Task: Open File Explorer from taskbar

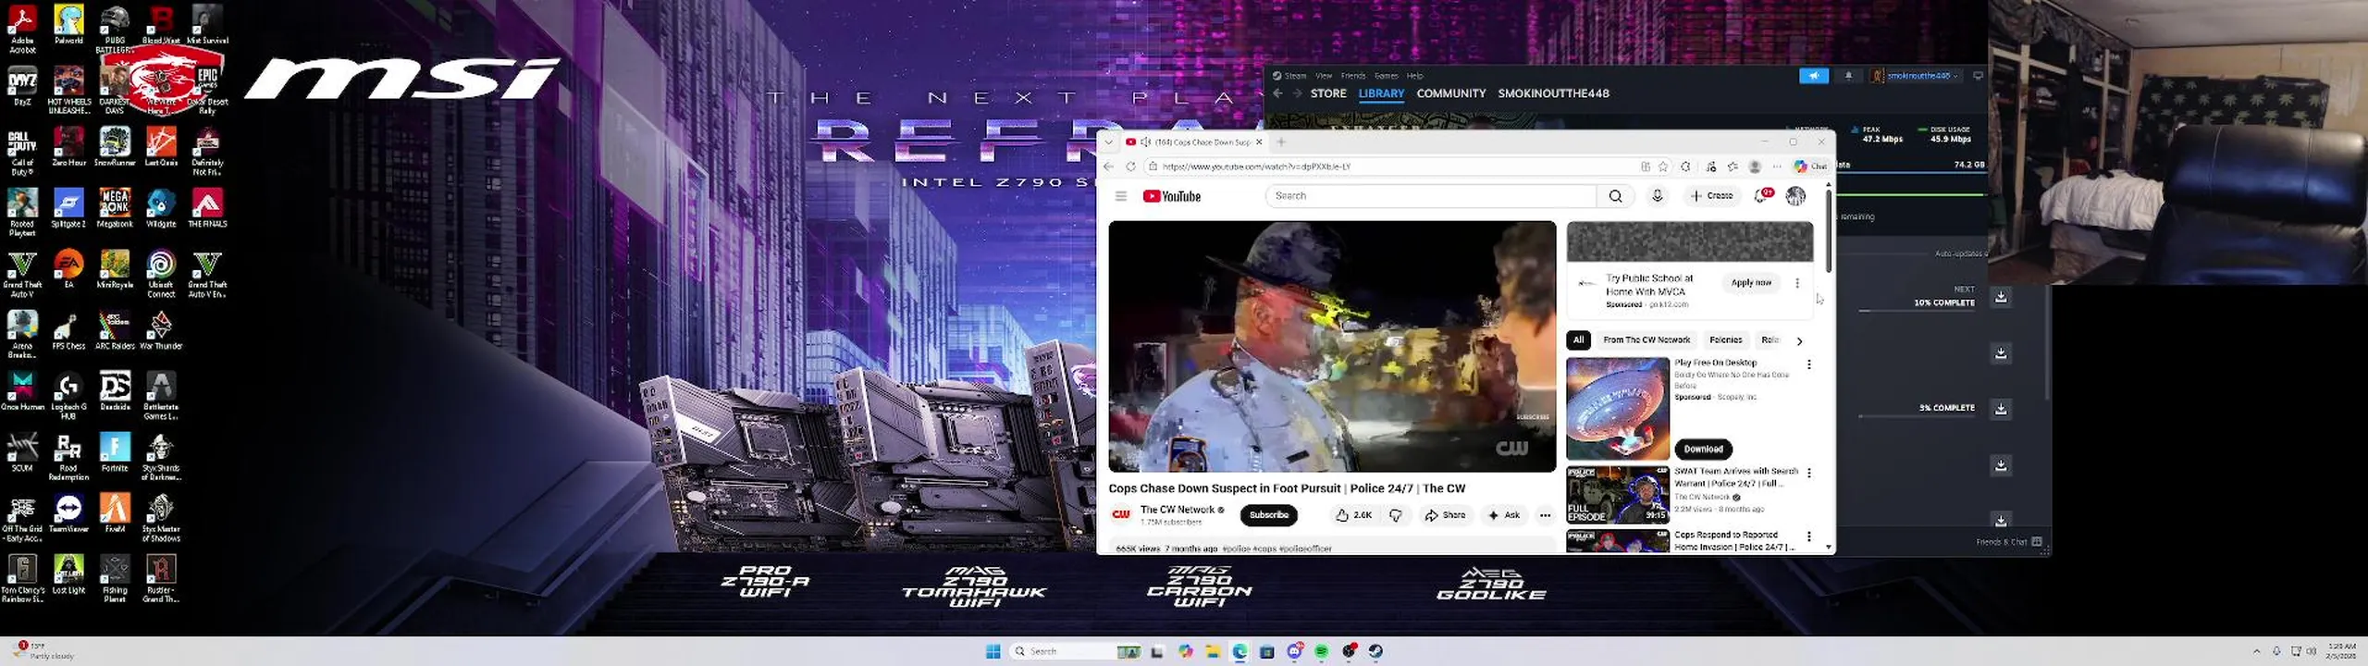Action: click(x=1213, y=651)
